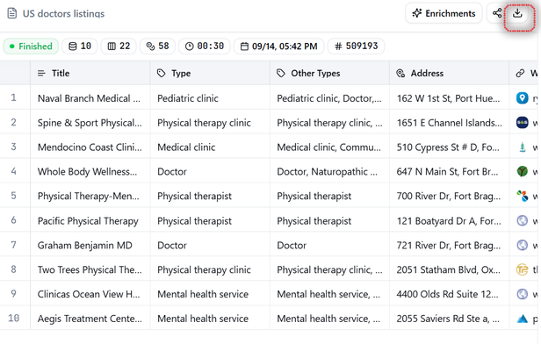The image size is (541, 344).
Task: Click the share icon
Action: [x=497, y=13]
